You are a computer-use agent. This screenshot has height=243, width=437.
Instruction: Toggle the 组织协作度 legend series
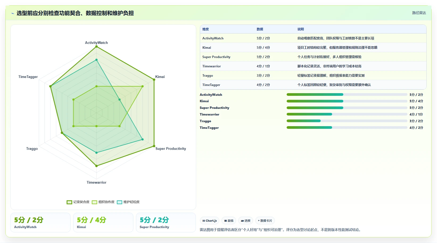pyautogui.click(x=103, y=202)
